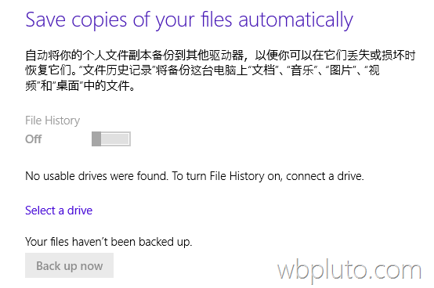This screenshot has width=434, height=288.
Task: Click the word 'drive' in Select a drive
Action: click(x=80, y=211)
